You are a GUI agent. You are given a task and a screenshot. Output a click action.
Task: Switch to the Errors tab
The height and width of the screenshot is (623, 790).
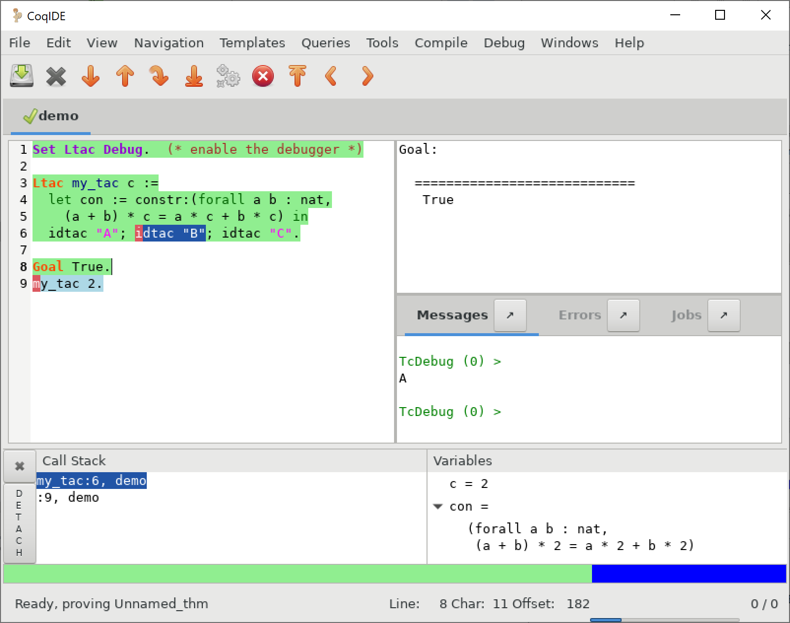tap(579, 315)
